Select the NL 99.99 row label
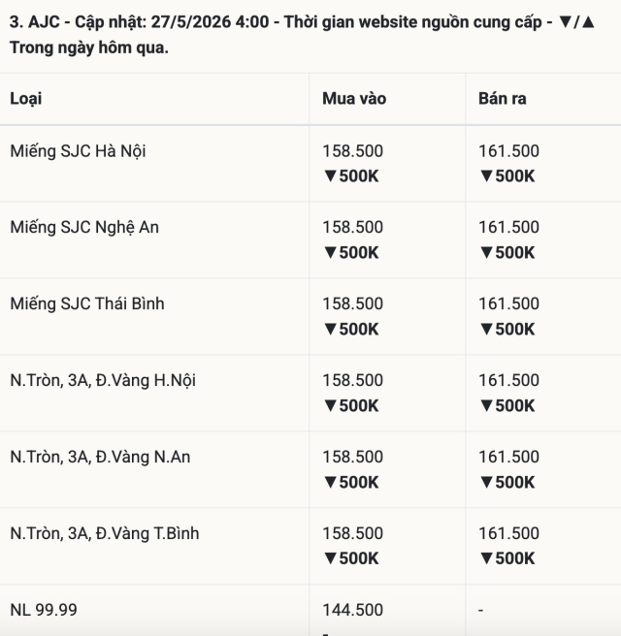621x636 pixels. tap(44, 610)
